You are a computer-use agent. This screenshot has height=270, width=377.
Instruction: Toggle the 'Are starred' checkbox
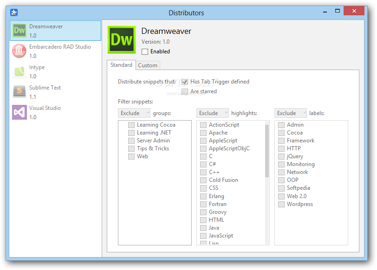point(185,91)
